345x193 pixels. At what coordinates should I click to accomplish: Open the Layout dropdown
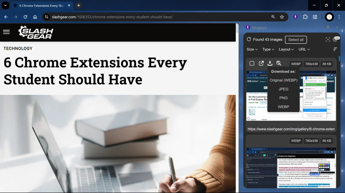[x=286, y=49]
